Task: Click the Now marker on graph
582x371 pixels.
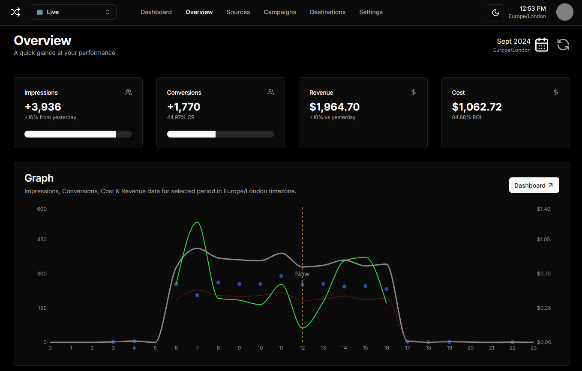Action: tap(302, 274)
